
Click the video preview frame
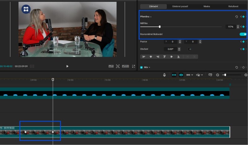pyautogui.click(x=68, y=29)
